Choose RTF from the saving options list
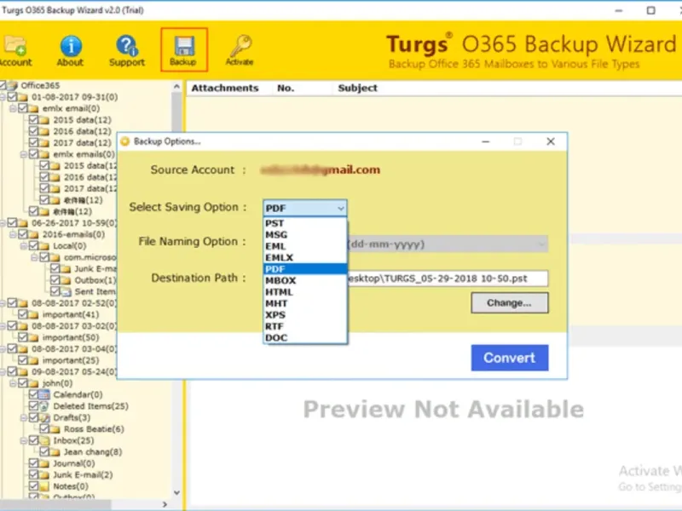 pyautogui.click(x=305, y=326)
